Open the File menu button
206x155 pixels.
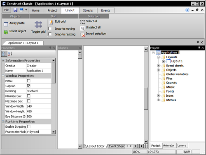6,10
